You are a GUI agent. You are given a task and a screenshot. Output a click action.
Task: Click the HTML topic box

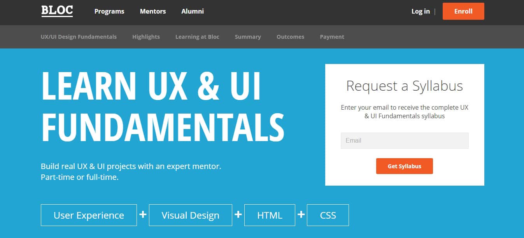click(x=270, y=215)
